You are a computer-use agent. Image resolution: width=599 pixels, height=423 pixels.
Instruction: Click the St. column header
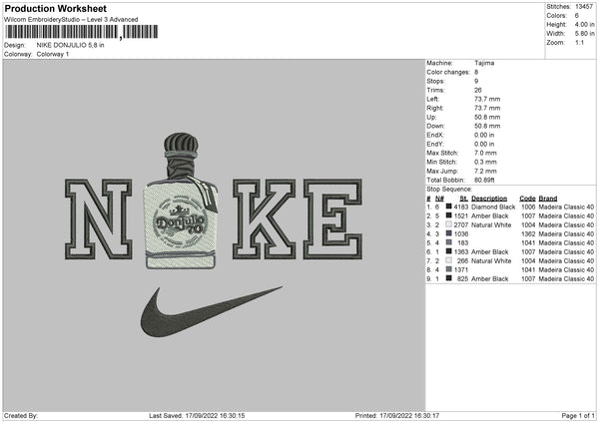(464, 199)
